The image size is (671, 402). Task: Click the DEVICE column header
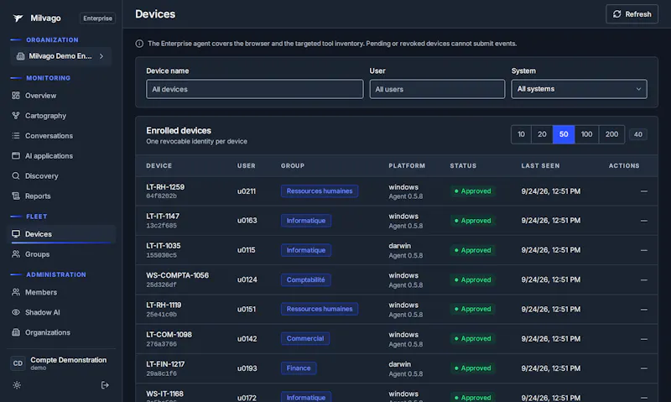tap(159, 165)
